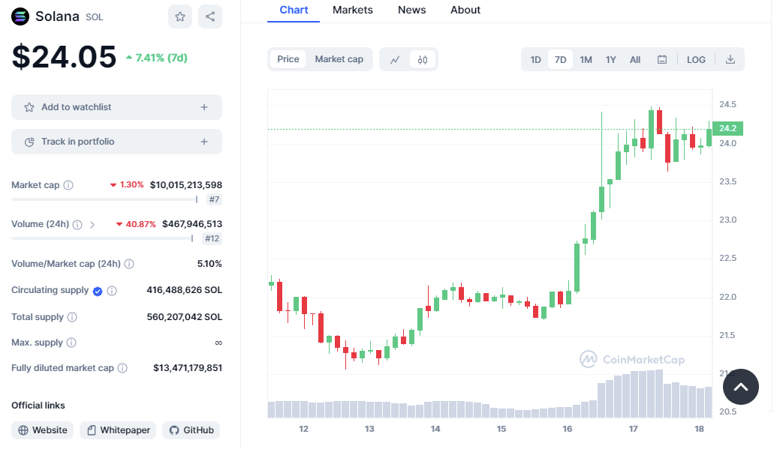Click the $13,471,179,851 diluted cap value

click(188, 368)
